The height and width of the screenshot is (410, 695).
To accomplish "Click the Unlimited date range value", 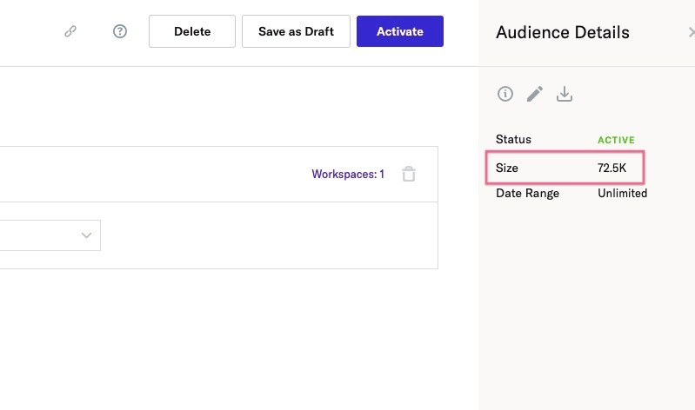I will coord(622,193).
